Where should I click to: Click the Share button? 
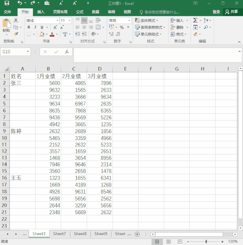point(232,12)
